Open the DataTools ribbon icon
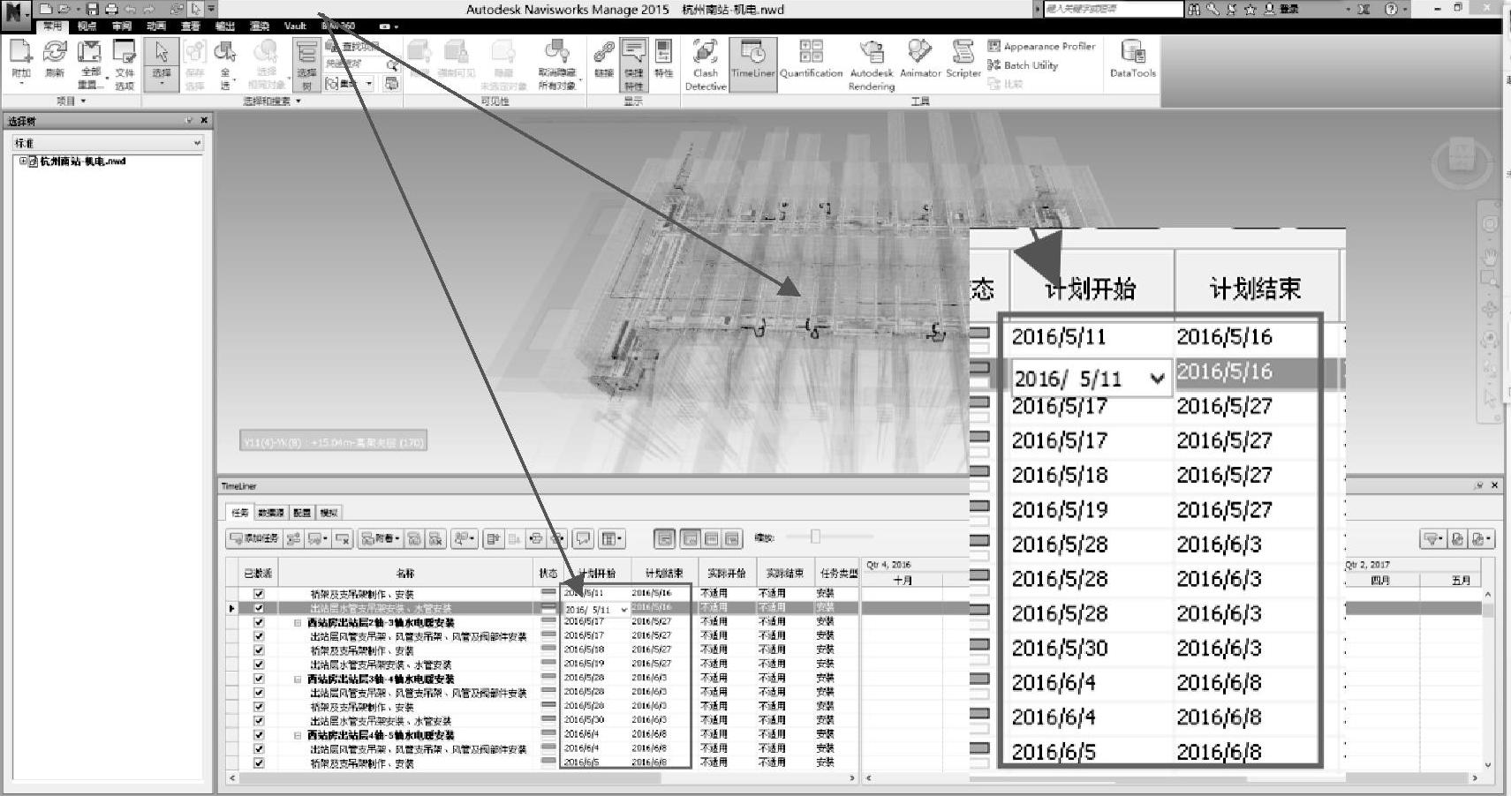The height and width of the screenshot is (796, 1511). [1133, 59]
